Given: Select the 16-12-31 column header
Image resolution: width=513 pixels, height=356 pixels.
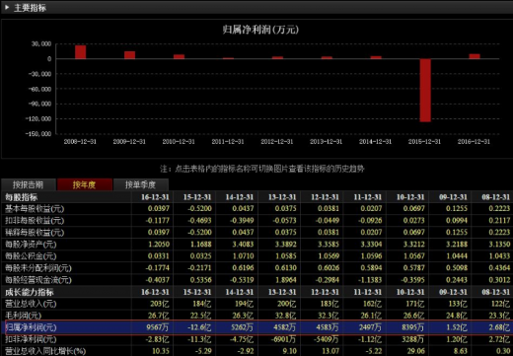Looking at the screenshot, I should point(155,197).
